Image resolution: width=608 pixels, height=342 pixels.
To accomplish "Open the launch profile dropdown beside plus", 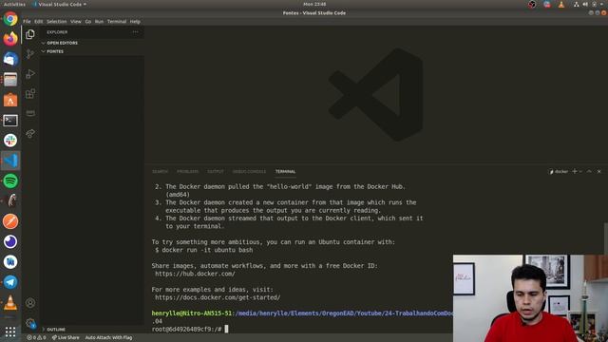I will point(580,171).
